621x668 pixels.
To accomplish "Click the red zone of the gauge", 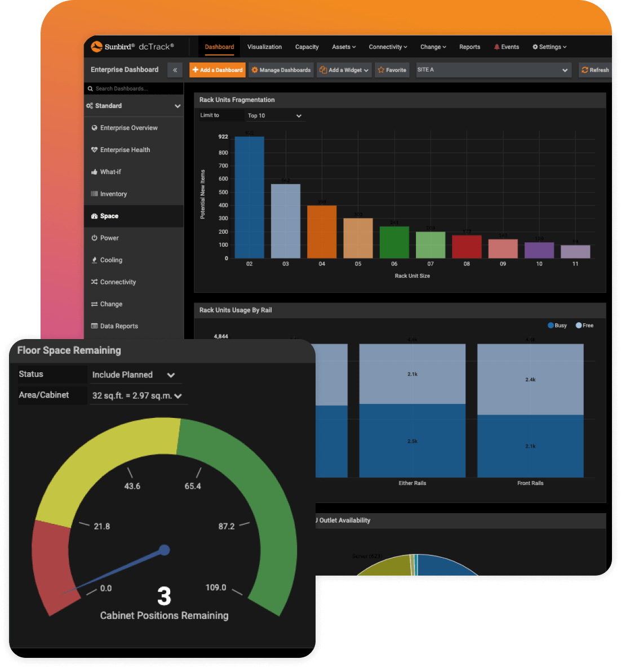I will coord(52,567).
